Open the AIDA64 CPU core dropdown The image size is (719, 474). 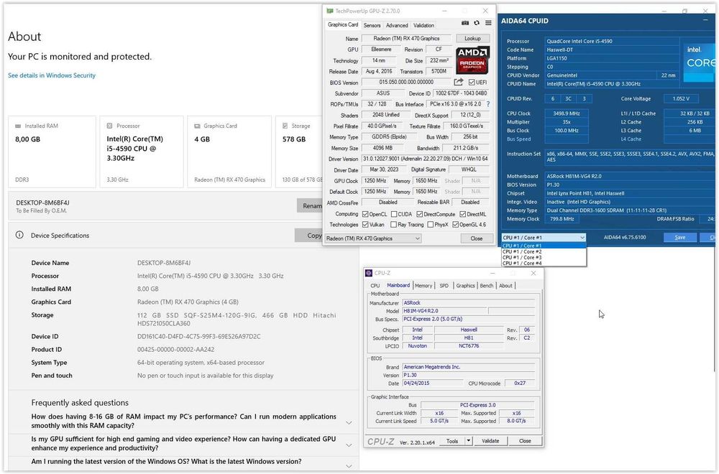[x=544, y=237]
